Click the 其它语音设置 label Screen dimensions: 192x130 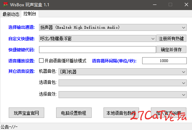[22, 71]
